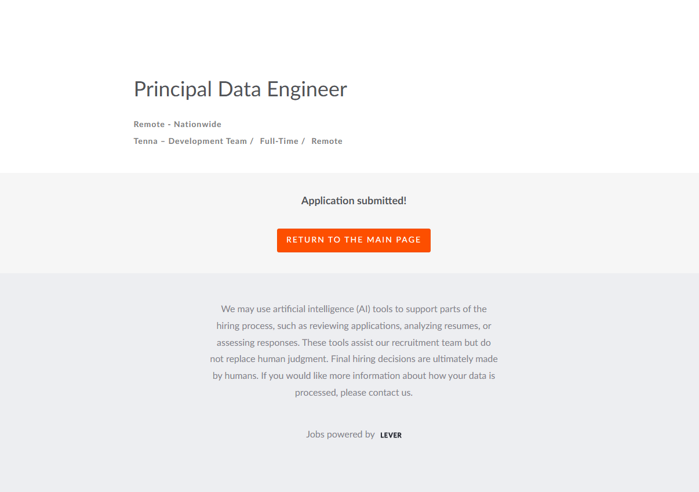Click the words 'by humans' in the disclaimer

235,375
